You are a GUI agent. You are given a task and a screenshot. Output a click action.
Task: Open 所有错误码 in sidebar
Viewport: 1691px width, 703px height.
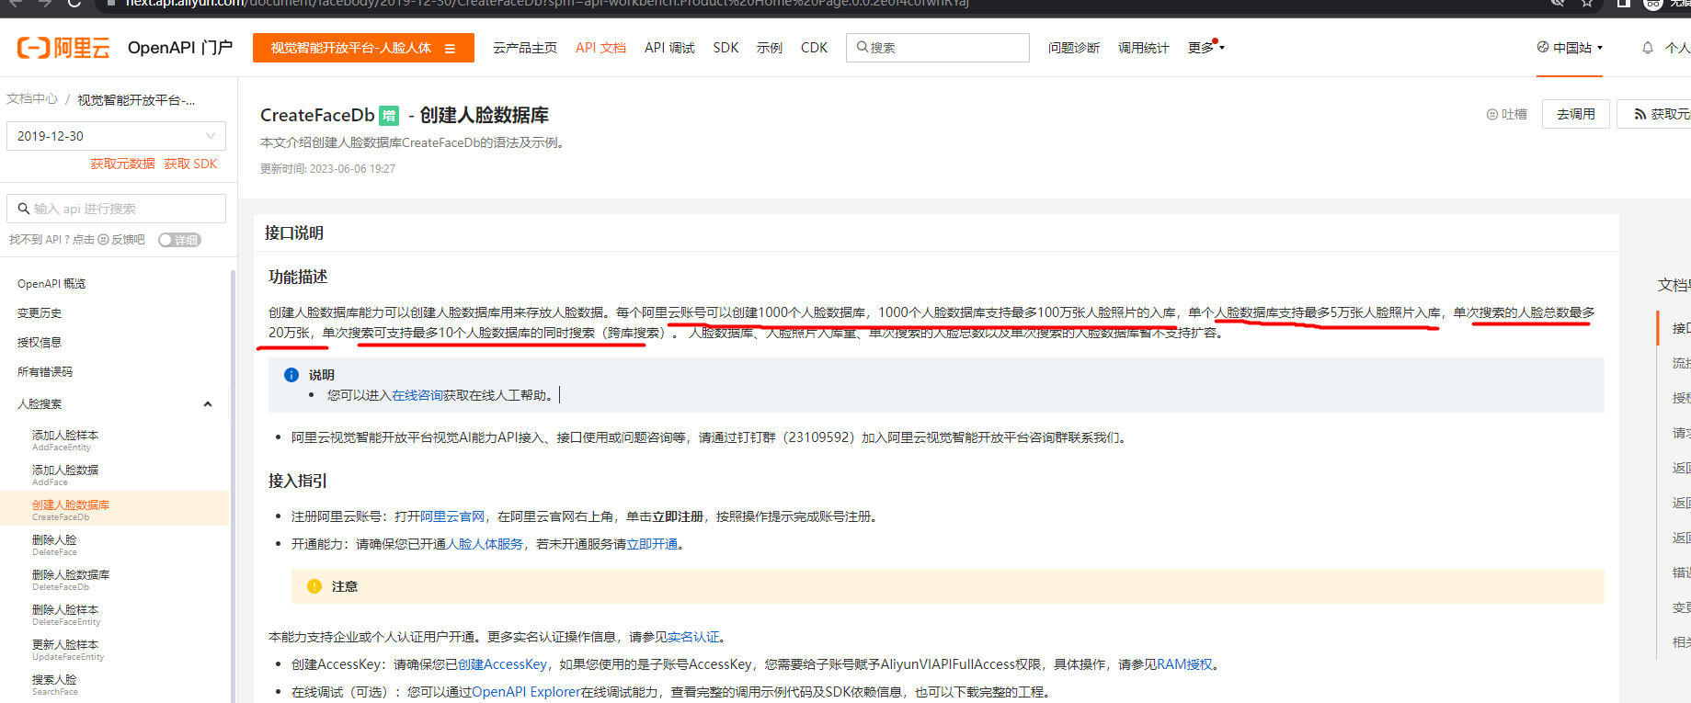(x=45, y=372)
